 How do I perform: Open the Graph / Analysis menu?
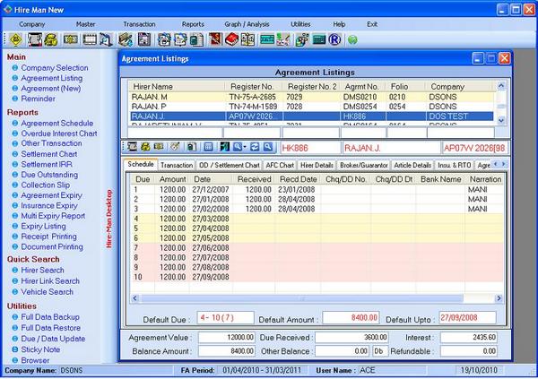coord(247,24)
